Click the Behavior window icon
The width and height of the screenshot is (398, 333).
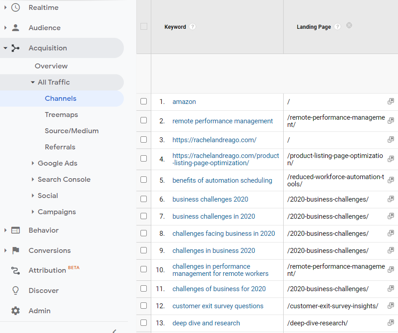(x=15, y=230)
